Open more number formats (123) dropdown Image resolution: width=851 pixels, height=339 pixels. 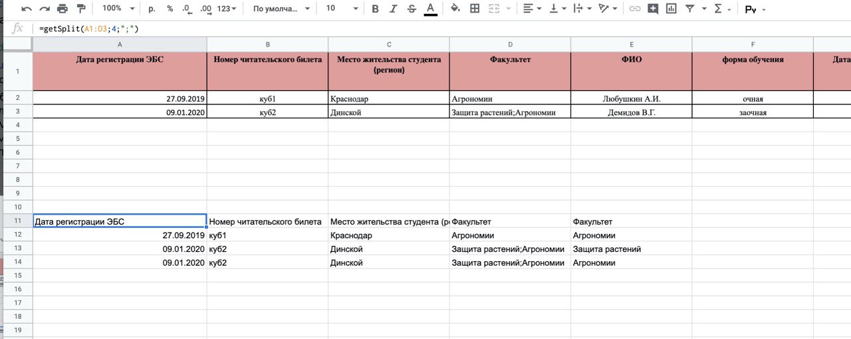point(227,9)
